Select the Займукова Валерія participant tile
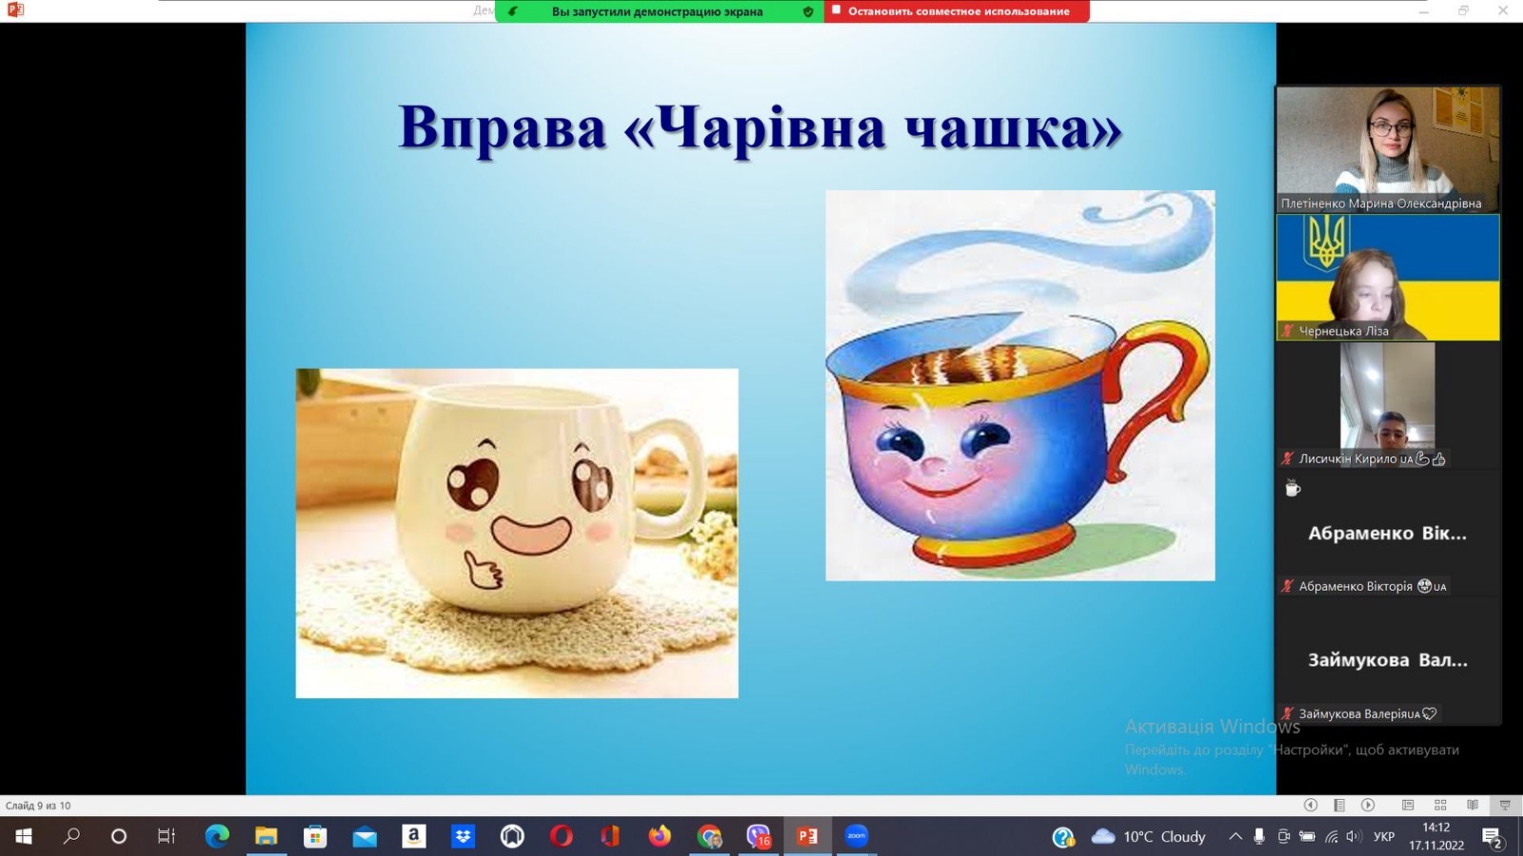 [1388, 660]
